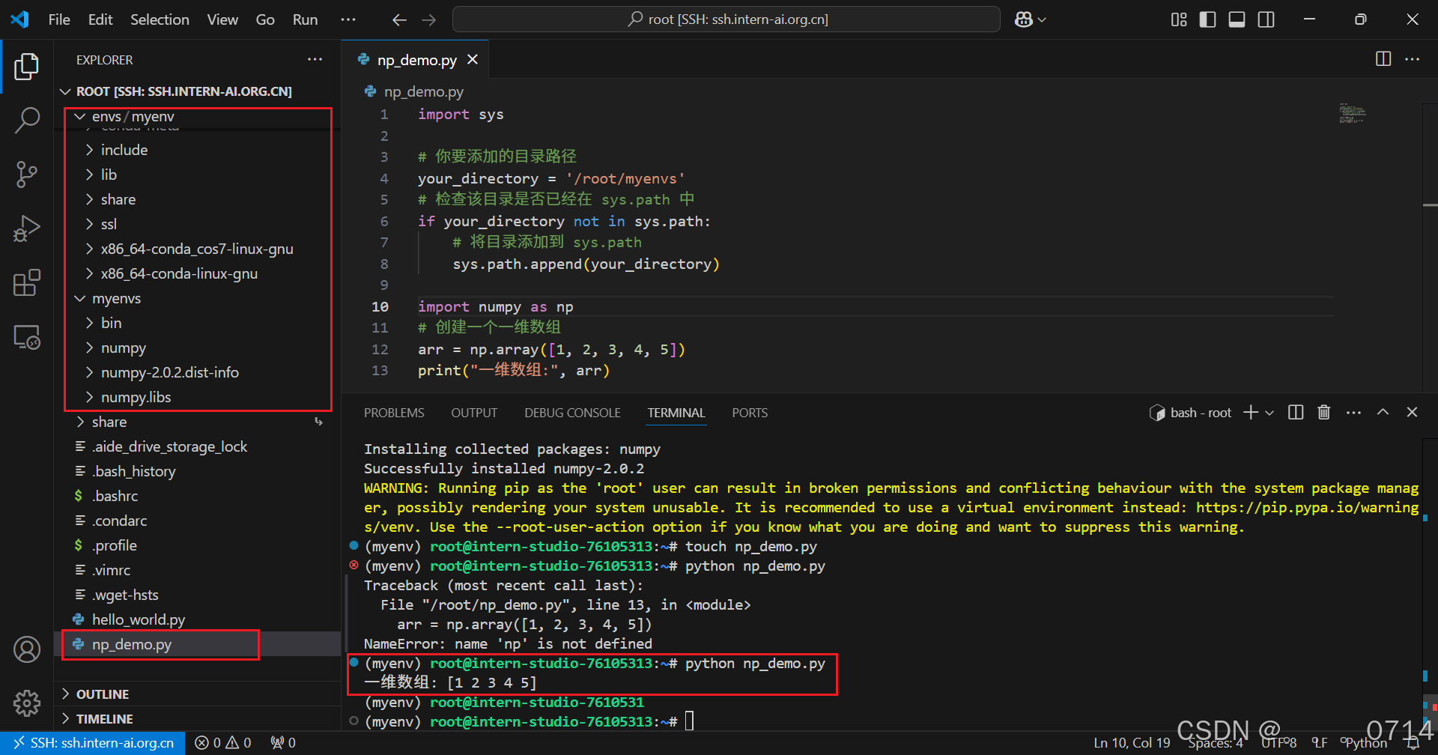1438x755 pixels.
Task: Open the File menu
Action: tap(59, 19)
